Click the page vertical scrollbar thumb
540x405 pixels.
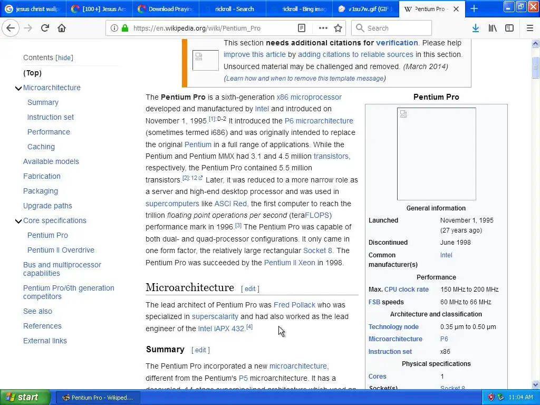[535, 67]
